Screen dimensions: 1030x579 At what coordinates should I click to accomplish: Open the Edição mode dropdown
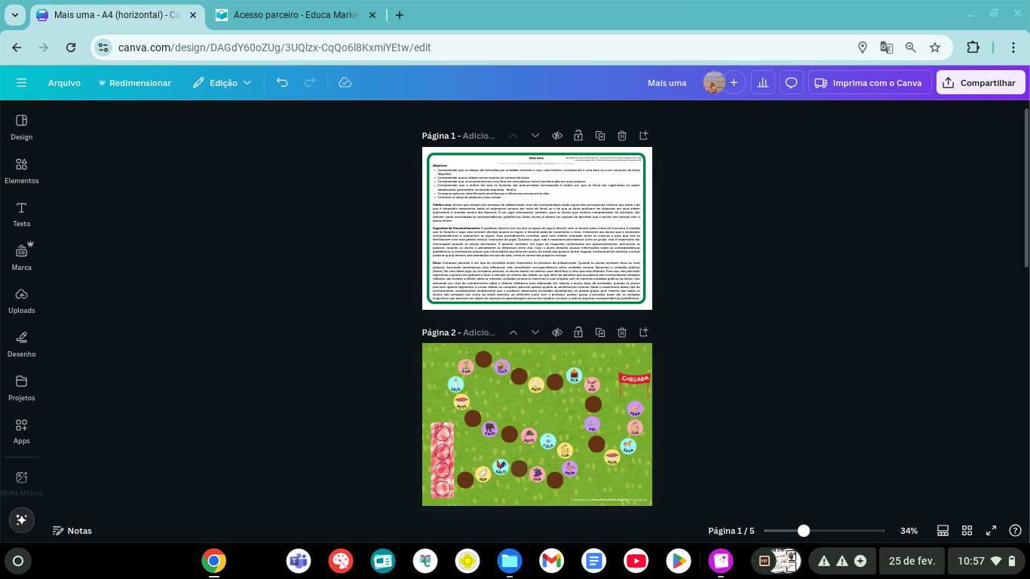pyautogui.click(x=222, y=83)
